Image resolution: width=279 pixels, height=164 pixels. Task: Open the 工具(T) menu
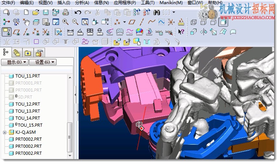pos(148,3)
